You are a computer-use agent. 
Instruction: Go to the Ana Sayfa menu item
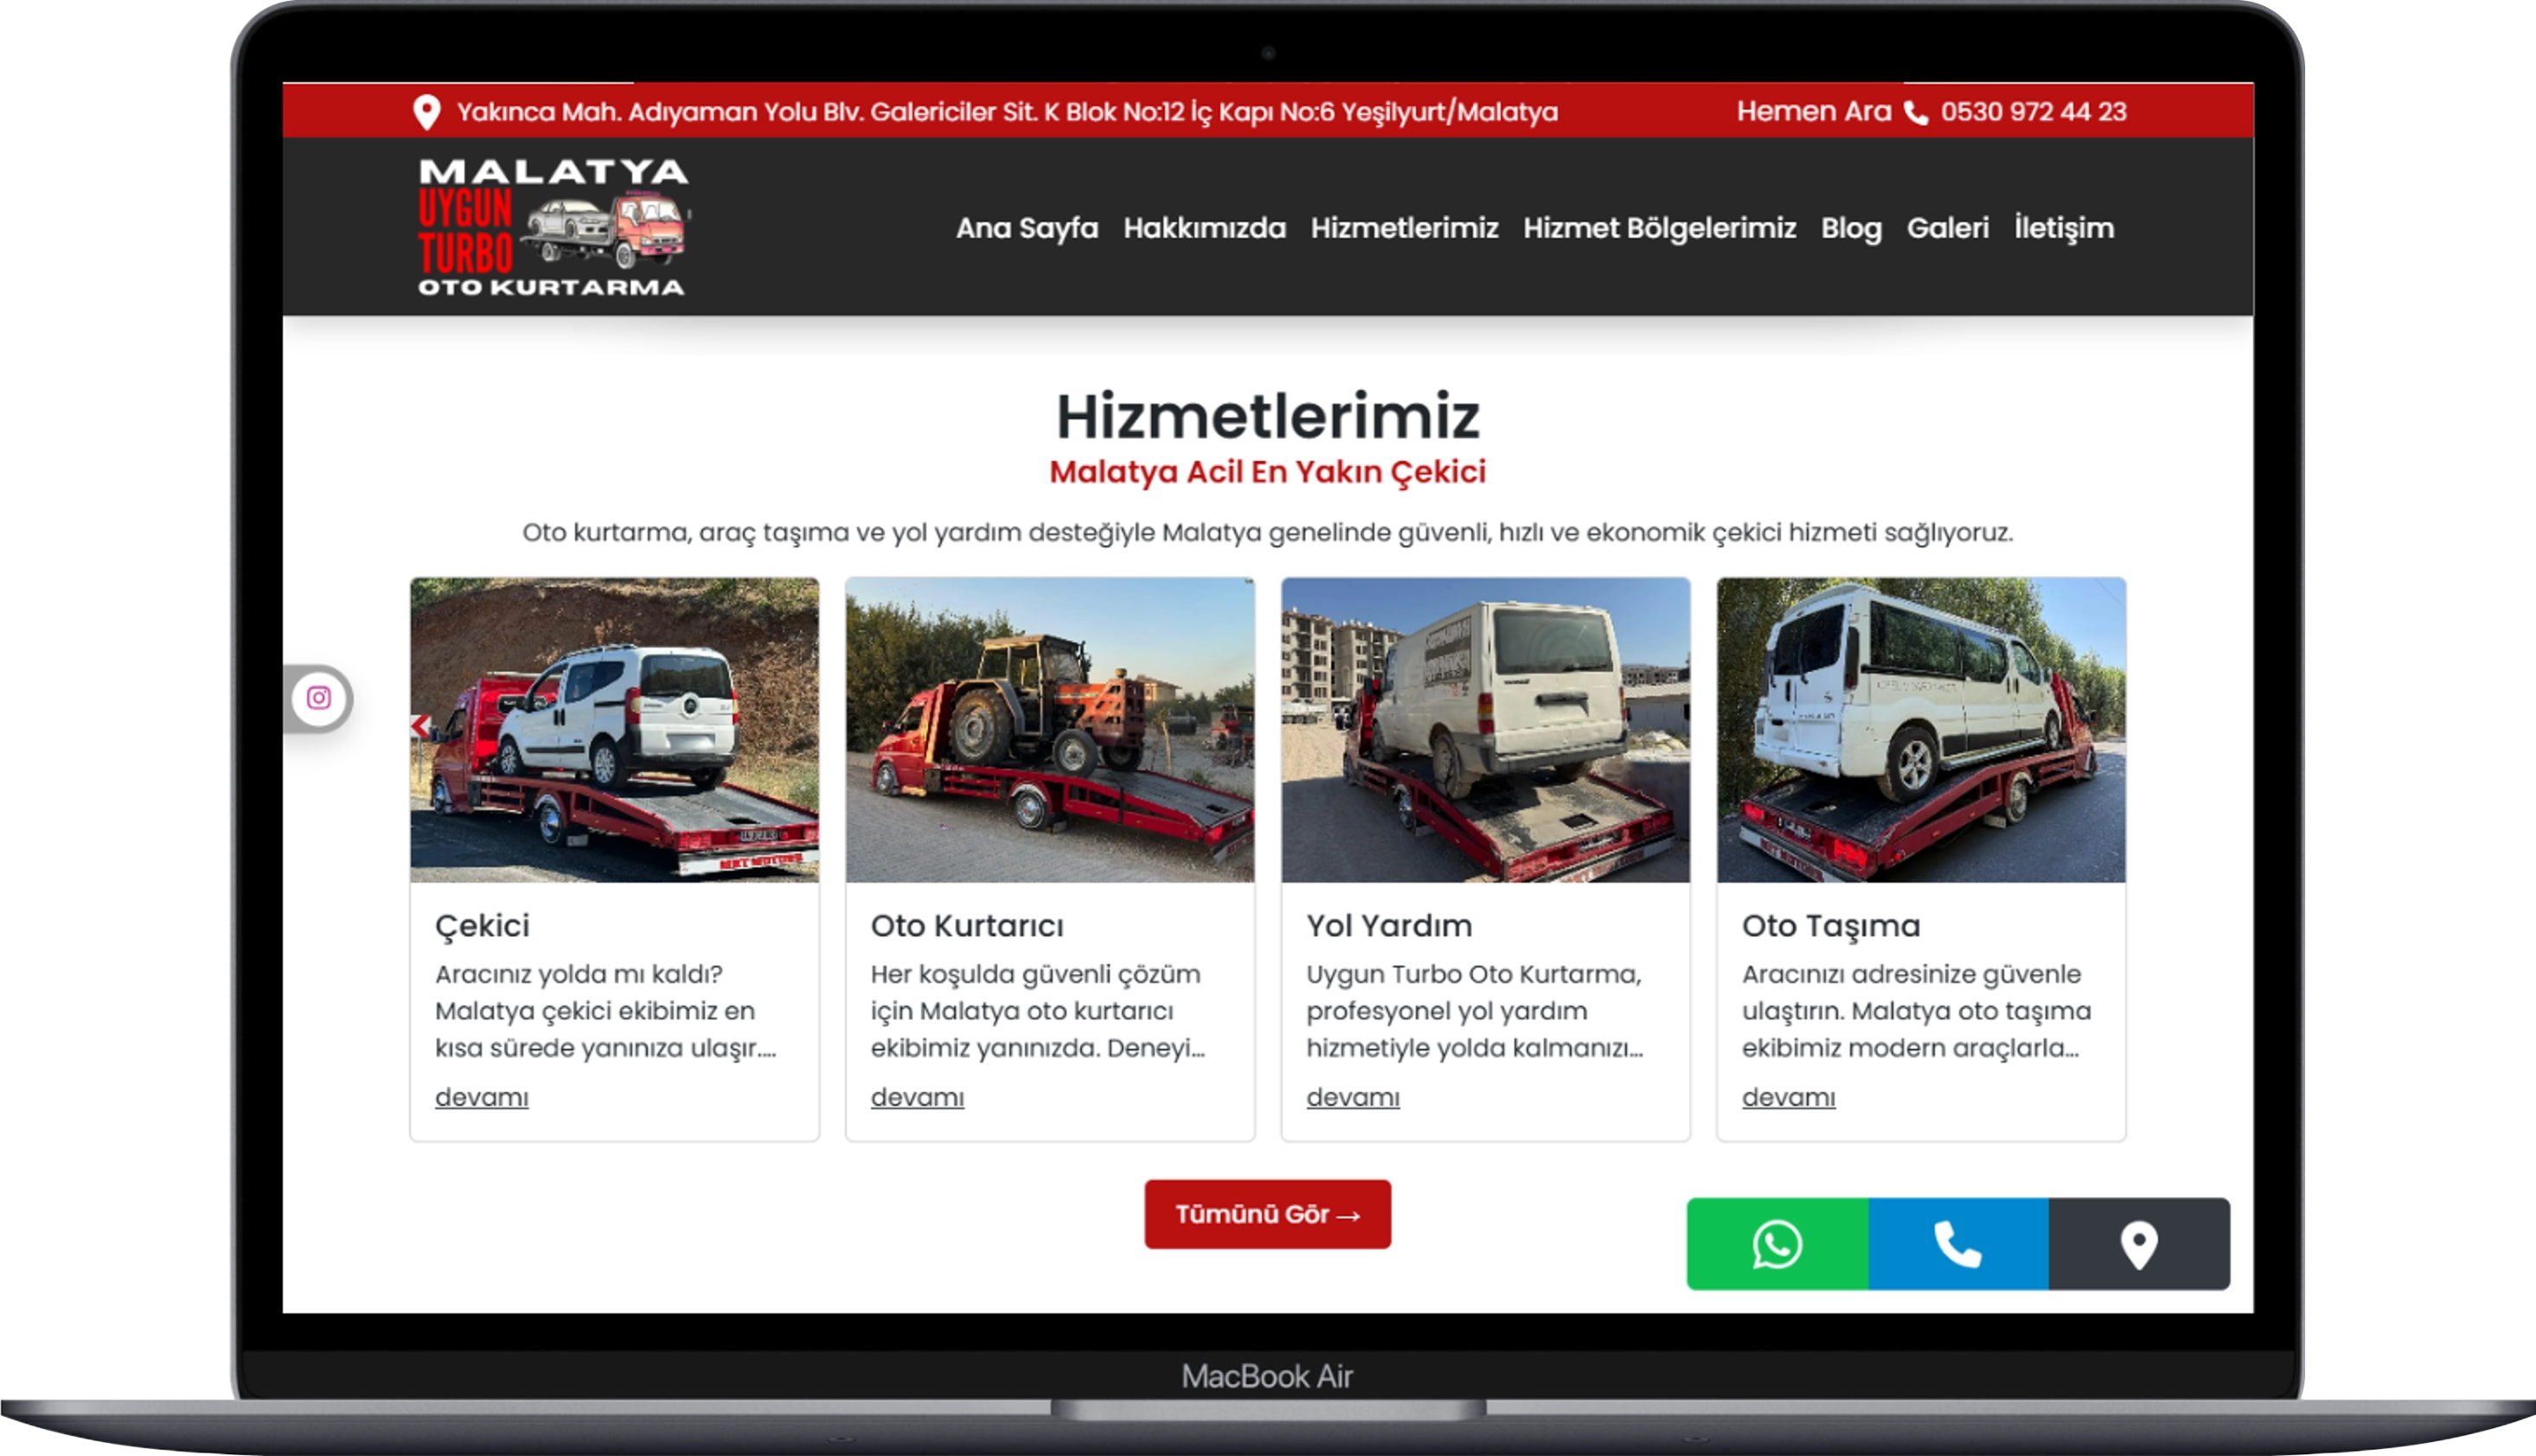pyautogui.click(x=1027, y=228)
